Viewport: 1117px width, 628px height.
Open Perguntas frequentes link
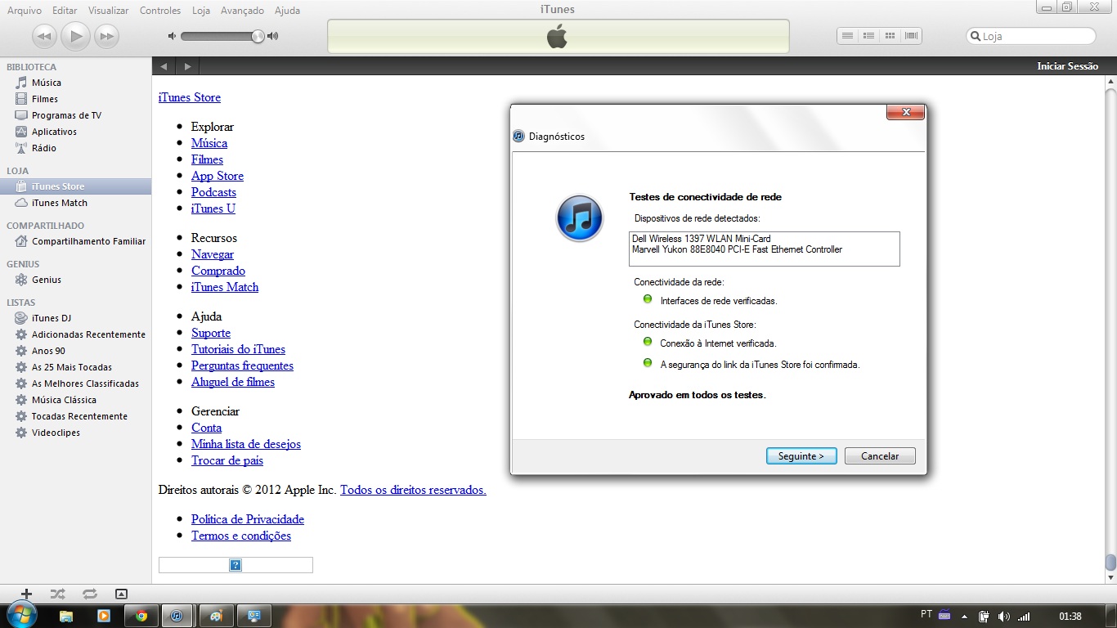(x=242, y=366)
